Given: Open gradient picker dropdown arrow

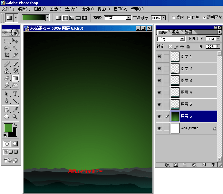Looking at the screenshot, I should point(47,18).
